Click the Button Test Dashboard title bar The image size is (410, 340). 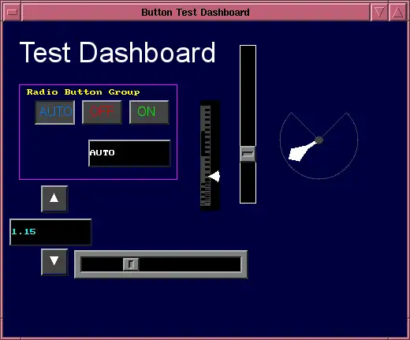(196, 12)
